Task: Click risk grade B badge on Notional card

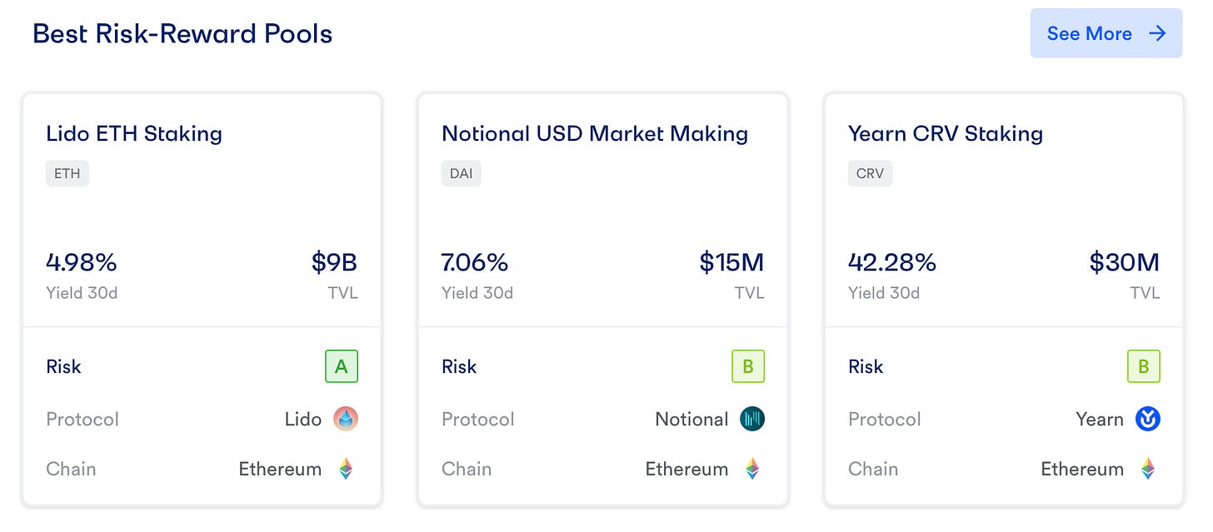Action: [748, 366]
